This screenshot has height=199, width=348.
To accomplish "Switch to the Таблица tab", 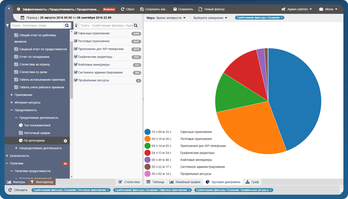I will [x=155, y=182].
